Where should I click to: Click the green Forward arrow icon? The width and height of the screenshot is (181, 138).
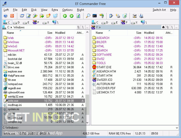(71, 16)
